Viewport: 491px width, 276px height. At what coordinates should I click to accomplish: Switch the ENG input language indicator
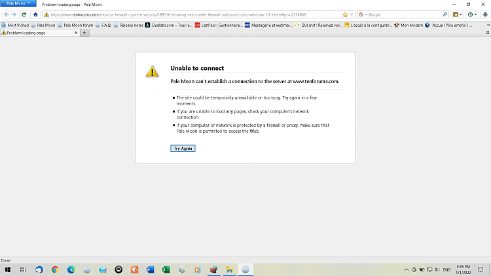click(x=447, y=269)
